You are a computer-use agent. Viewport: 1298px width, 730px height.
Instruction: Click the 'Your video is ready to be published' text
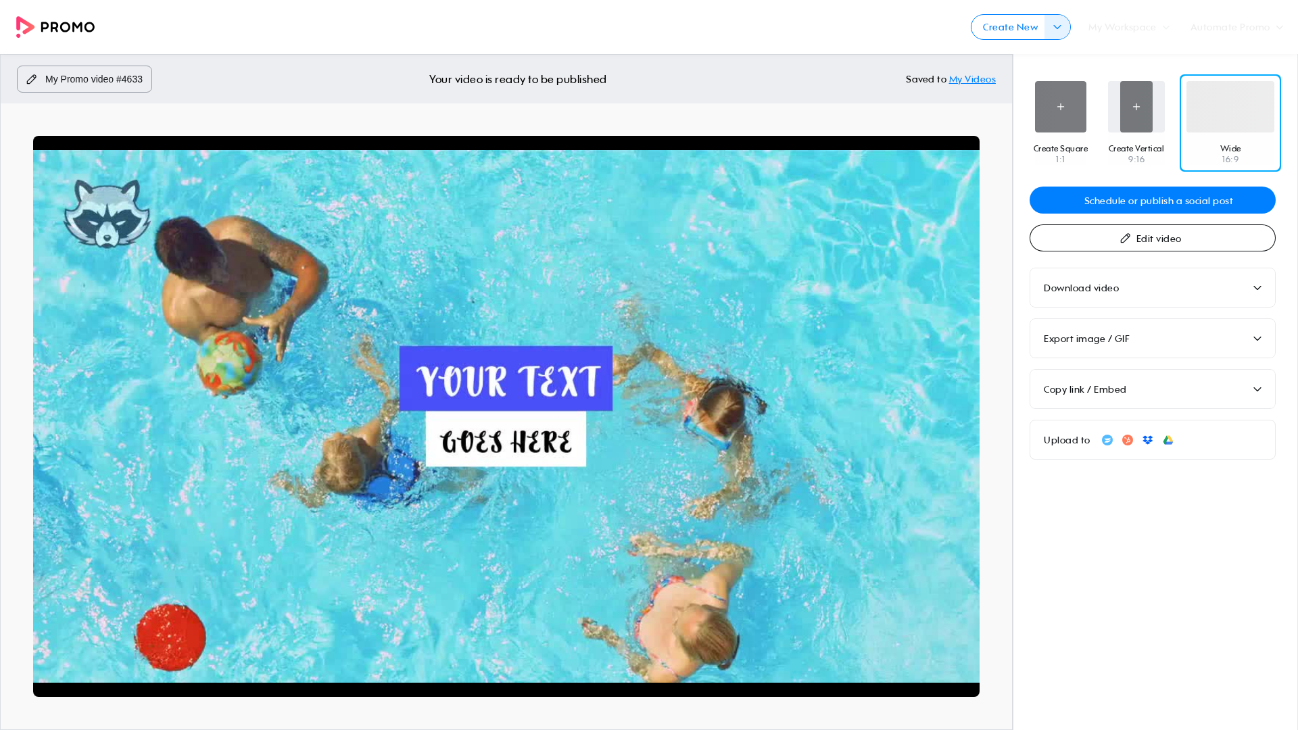point(518,79)
